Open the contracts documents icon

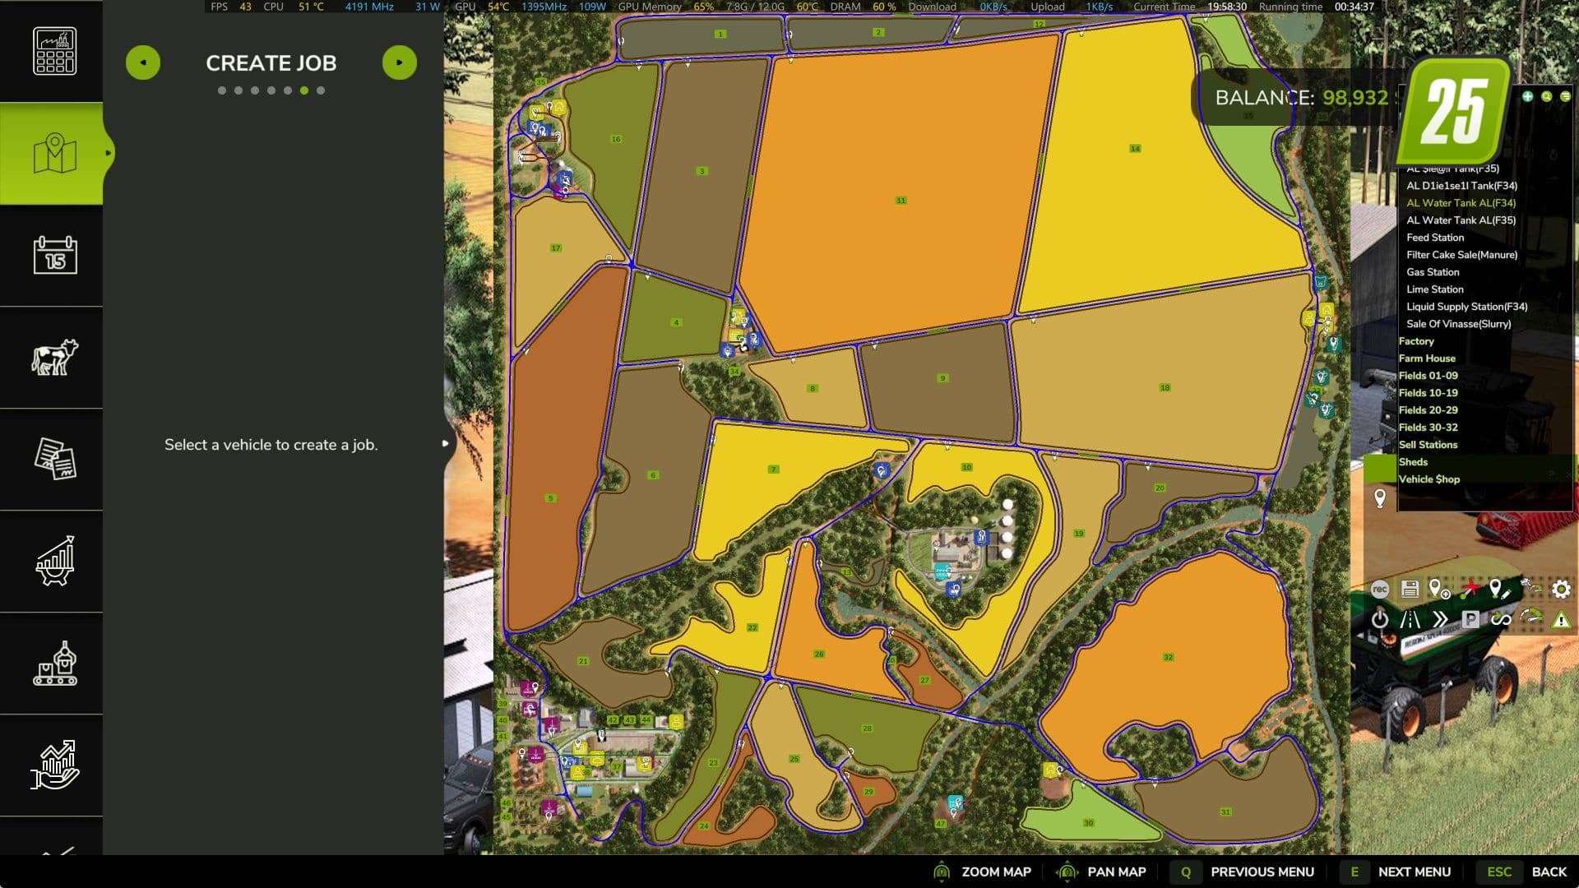(x=54, y=459)
